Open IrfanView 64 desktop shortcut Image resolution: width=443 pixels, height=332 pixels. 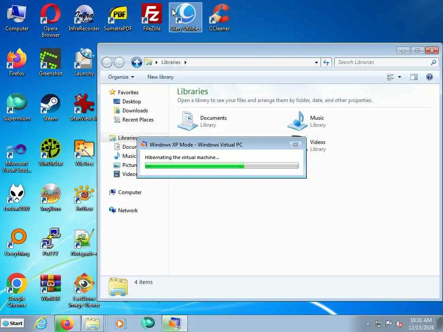click(x=84, y=107)
